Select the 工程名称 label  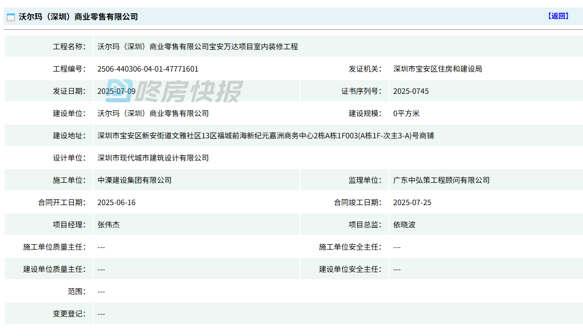(69, 47)
